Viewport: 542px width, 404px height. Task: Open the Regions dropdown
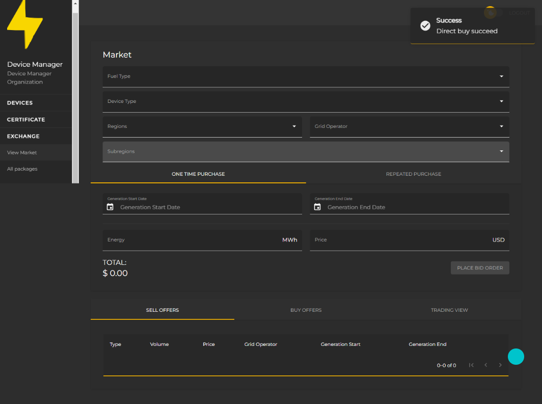point(202,126)
